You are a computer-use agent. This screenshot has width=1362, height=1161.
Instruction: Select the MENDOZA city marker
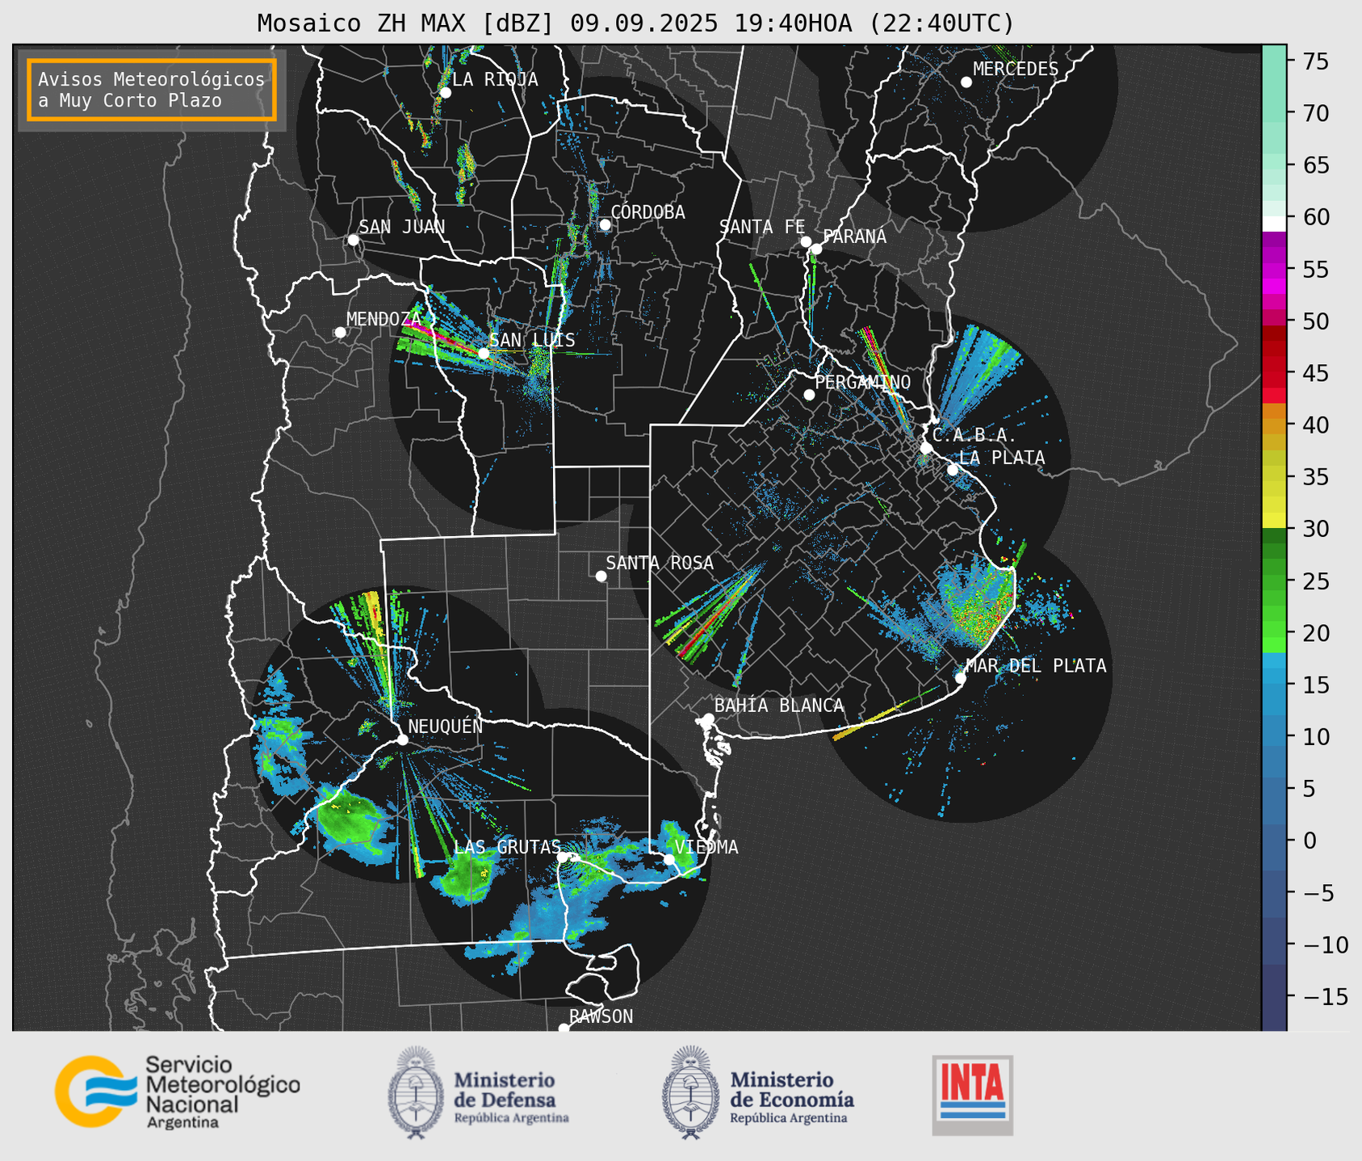click(340, 332)
